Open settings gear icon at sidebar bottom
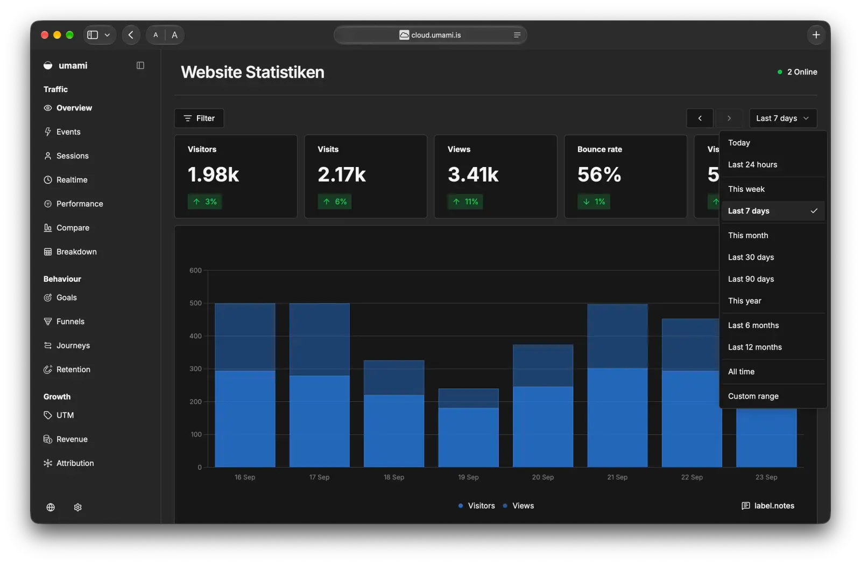The width and height of the screenshot is (861, 564). 78,507
